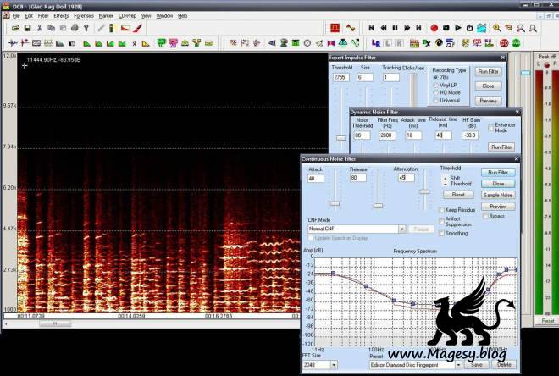The height and width of the screenshot is (376, 559).
Task: Click the Save floppy disk icon
Action: [x=27, y=28]
